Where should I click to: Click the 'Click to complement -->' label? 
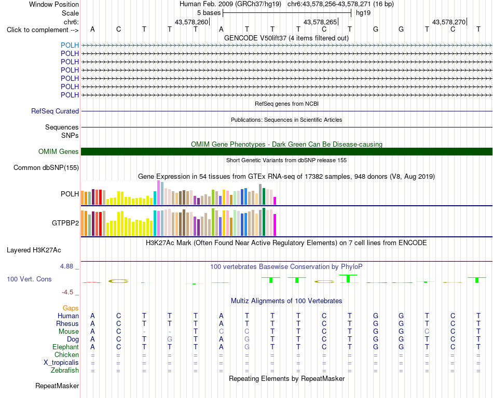click(x=43, y=30)
